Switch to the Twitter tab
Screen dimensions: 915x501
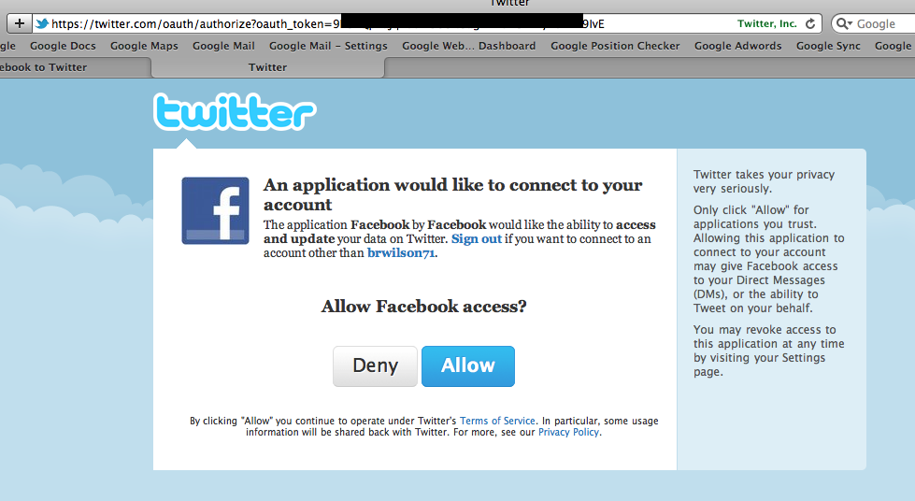268,67
